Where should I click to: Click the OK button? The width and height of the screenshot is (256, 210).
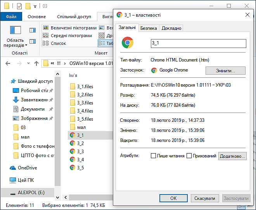(173, 198)
